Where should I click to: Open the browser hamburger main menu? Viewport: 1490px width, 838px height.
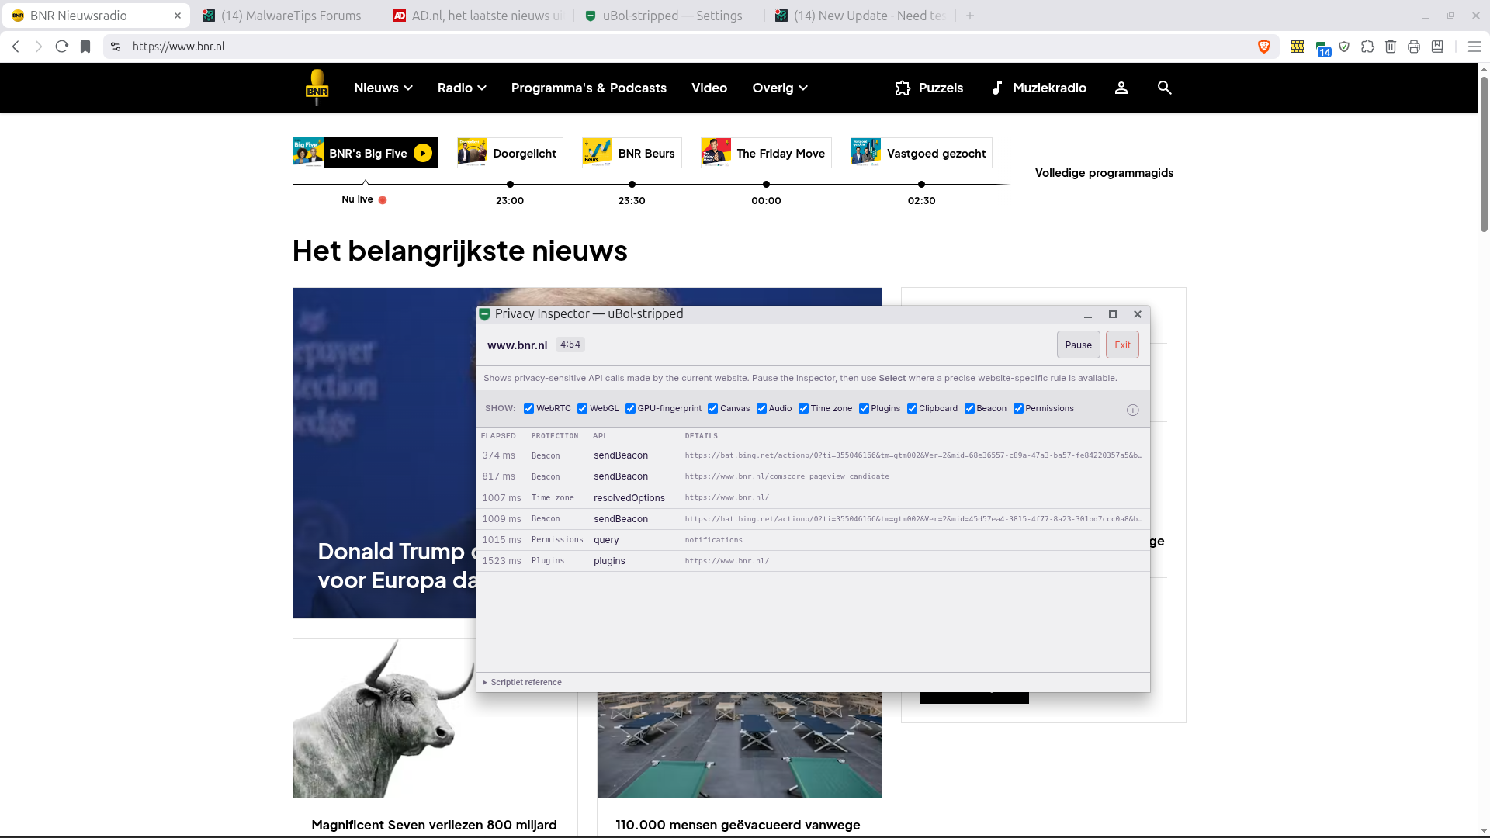pos(1474,47)
